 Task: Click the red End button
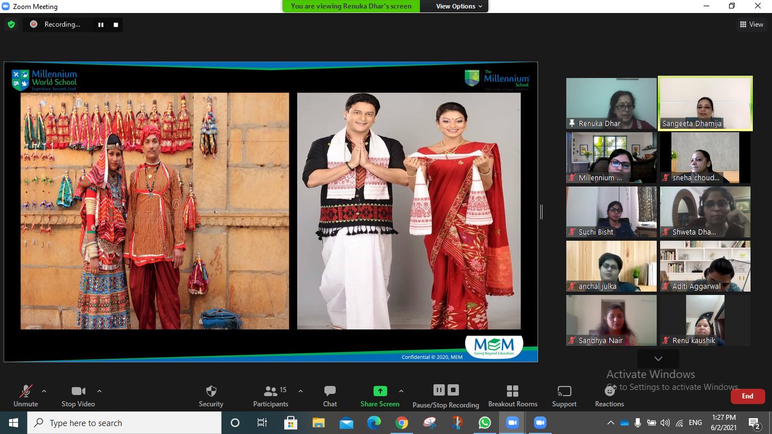coord(747,396)
